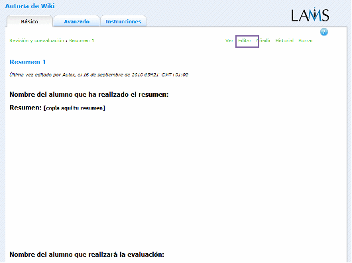
Task: Go to the Instrucciones tab
Action: click(123, 21)
